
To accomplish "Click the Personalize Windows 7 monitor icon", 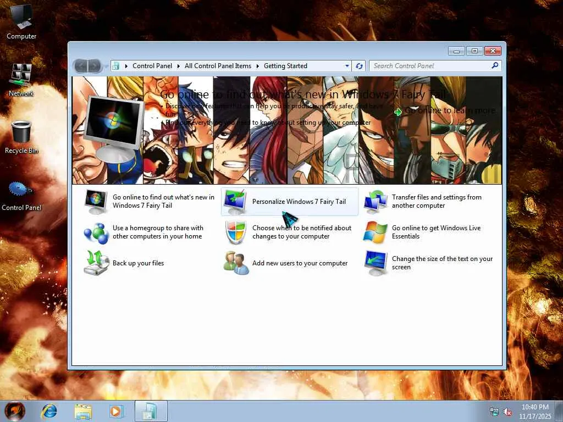I will [234, 202].
